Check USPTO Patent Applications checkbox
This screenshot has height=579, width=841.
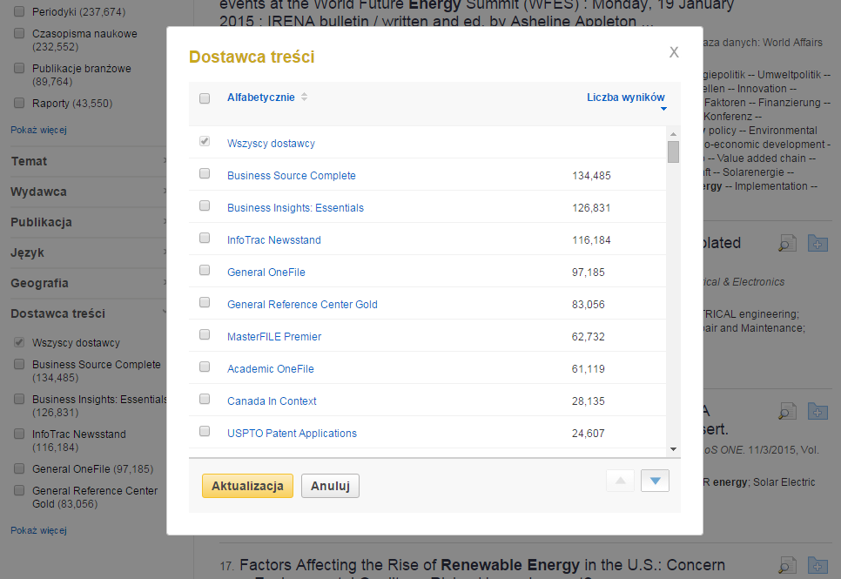(x=205, y=431)
